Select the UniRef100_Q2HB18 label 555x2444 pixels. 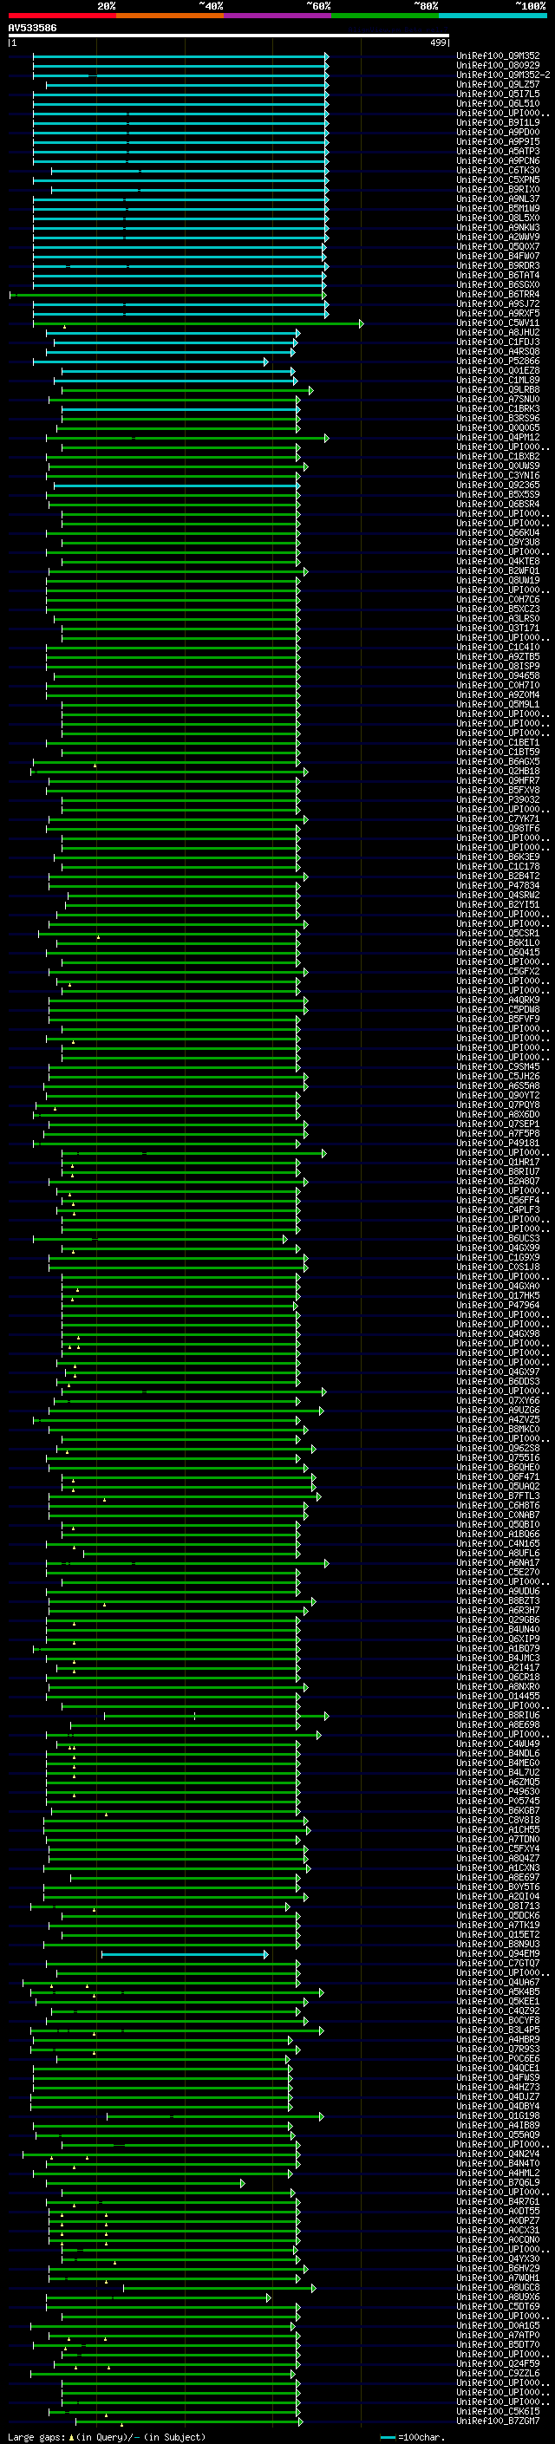(498, 772)
